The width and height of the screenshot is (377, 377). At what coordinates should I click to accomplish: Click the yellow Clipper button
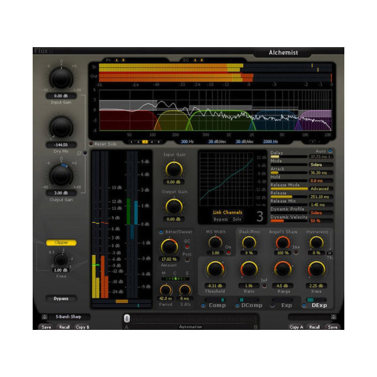point(62,243)
